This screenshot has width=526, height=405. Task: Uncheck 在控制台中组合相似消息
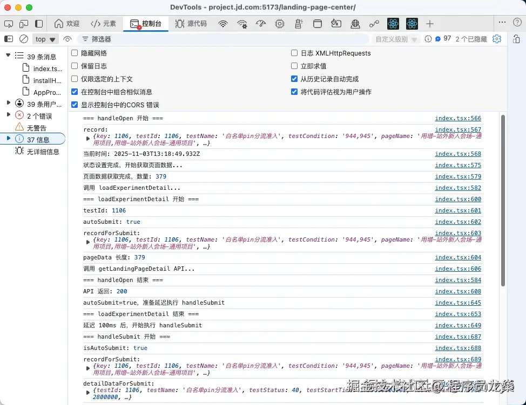coord(75,92)
